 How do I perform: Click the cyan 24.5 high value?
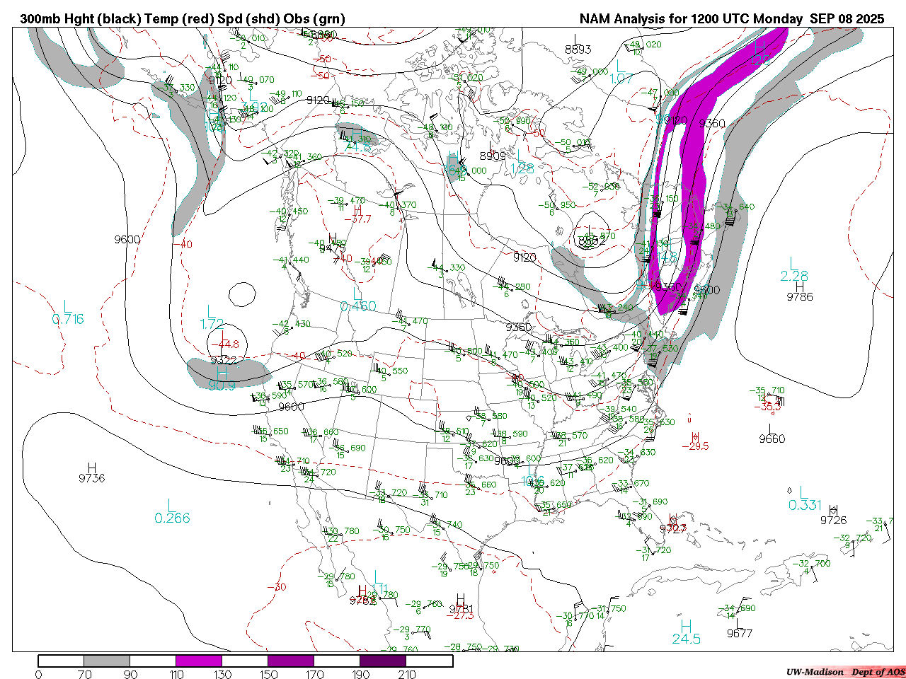pyautogui.click(x=687, y=639)
